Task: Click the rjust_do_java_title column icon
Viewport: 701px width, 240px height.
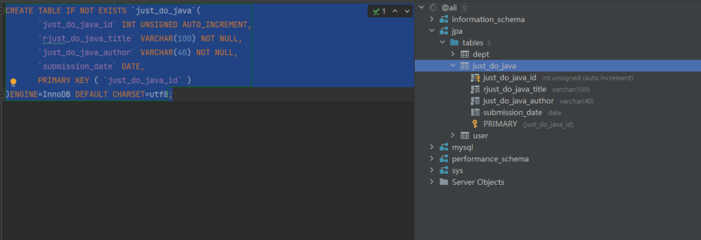Action: pos(476,90)
